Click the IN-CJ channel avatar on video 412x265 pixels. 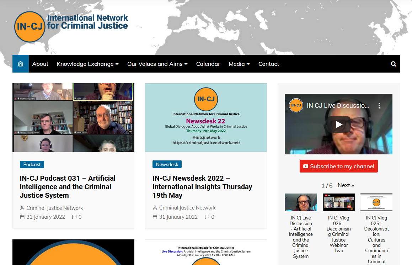point(296,105)
